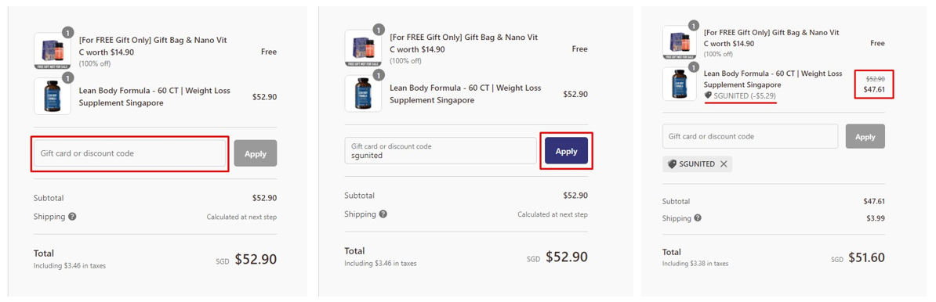The height and width of the screenshot is (302, 936).
Task: Click the grey Apply button in first panel
Action: coord(256,153)
